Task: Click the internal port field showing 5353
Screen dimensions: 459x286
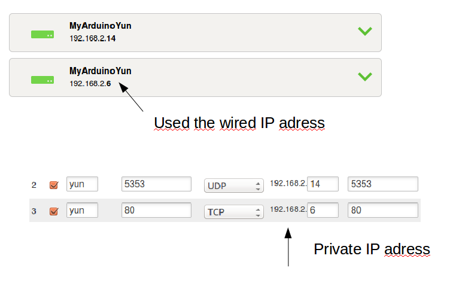Action: tap(382, 184)
